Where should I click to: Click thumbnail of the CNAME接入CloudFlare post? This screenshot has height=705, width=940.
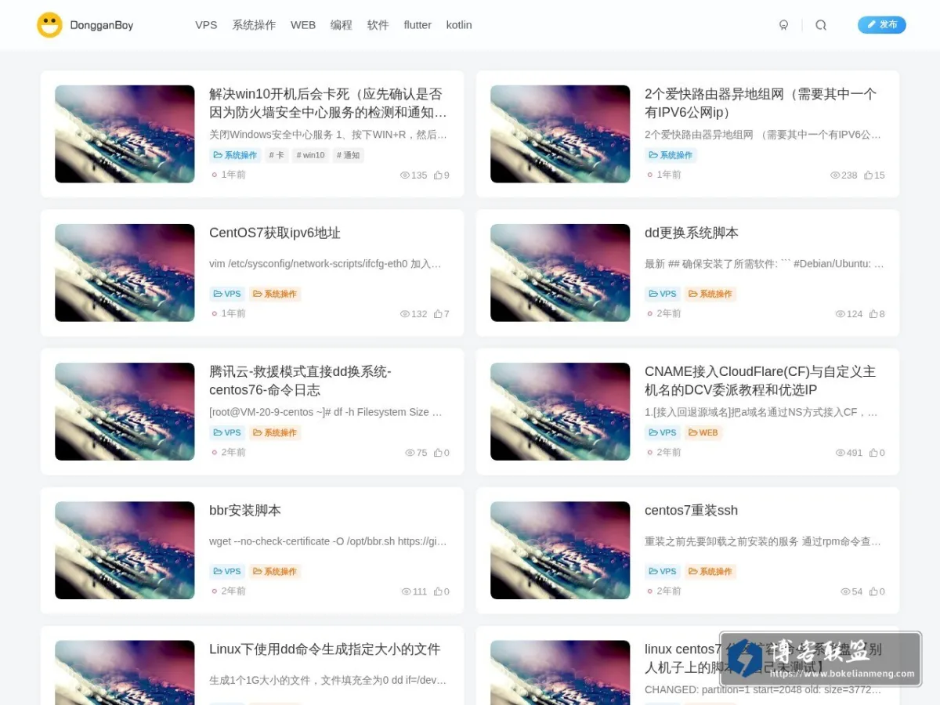560,411
